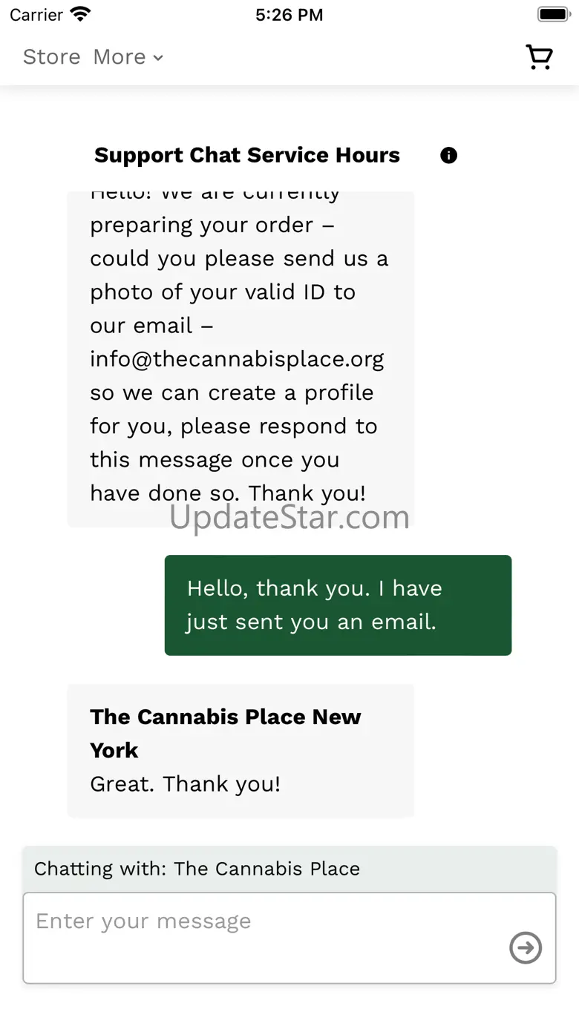Viewport: 579px width, 1029px height.
Task: Select the green 'Hello, thank you' sent message
Action: (x=338, y=605)
